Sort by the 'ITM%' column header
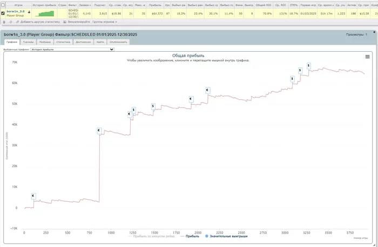 pyautogui.click(x=294, y=5)
